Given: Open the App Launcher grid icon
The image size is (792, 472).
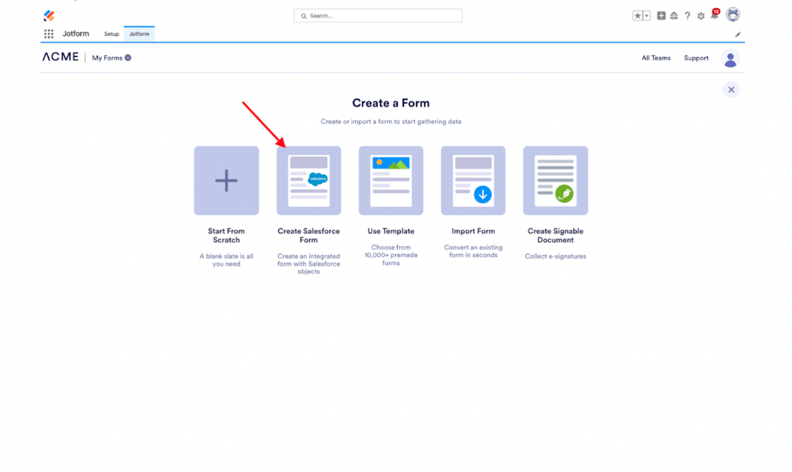Looking at the screenshot, I should [x=49, y=34].
